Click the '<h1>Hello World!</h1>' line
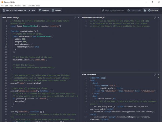This screenshot has width=162, height=122. pyautogui.click(x=105, y=99)
